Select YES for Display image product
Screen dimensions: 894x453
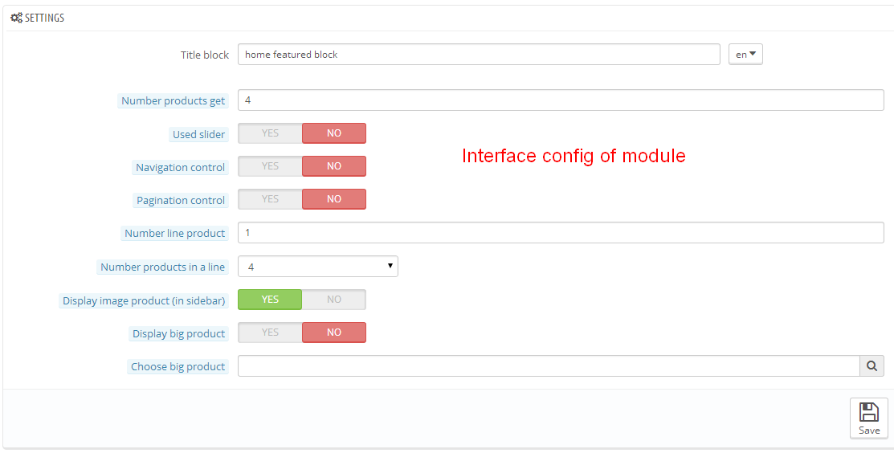pyautogui.click(x=270, y=300)
